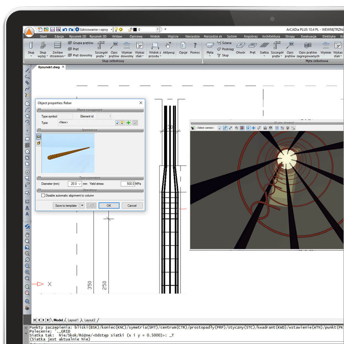Click the rebar 3D preview thumbnail
344x344 pixels.
68,153
